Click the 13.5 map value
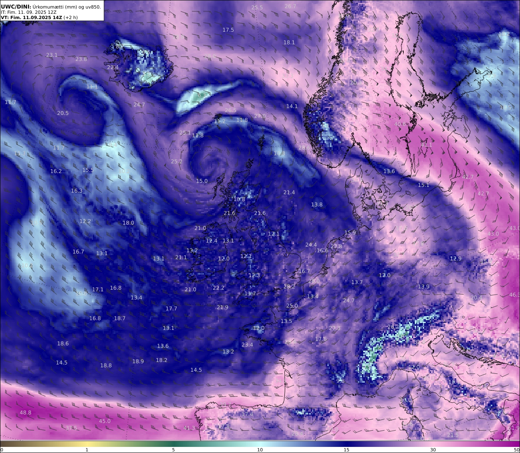This screenshot has height=453, width=520. pos(286,321)
